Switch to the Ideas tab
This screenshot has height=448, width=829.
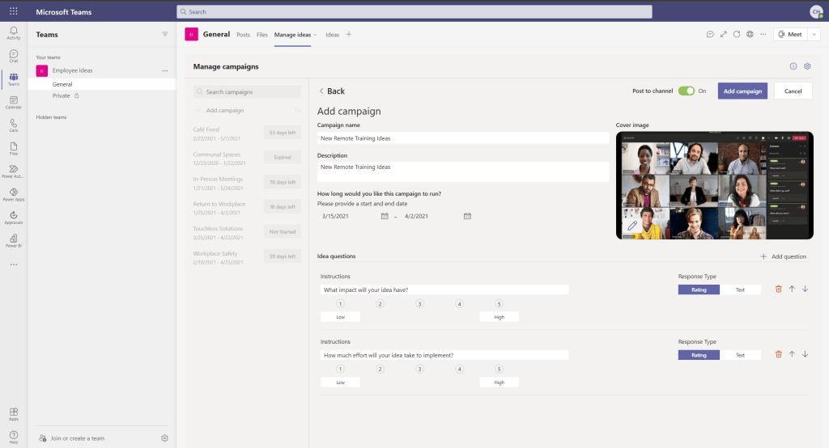point(332,35)
